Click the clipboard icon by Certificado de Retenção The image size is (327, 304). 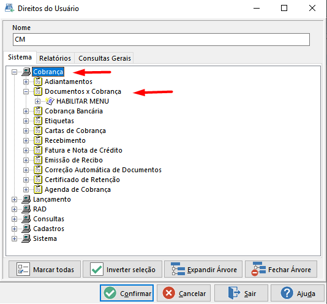[x=38, y=180]
